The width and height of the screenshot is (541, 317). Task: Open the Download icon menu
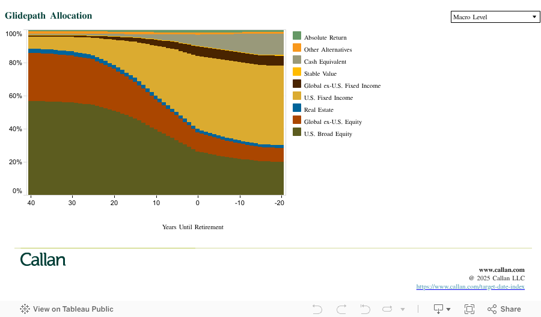click(x=442, y=309)
